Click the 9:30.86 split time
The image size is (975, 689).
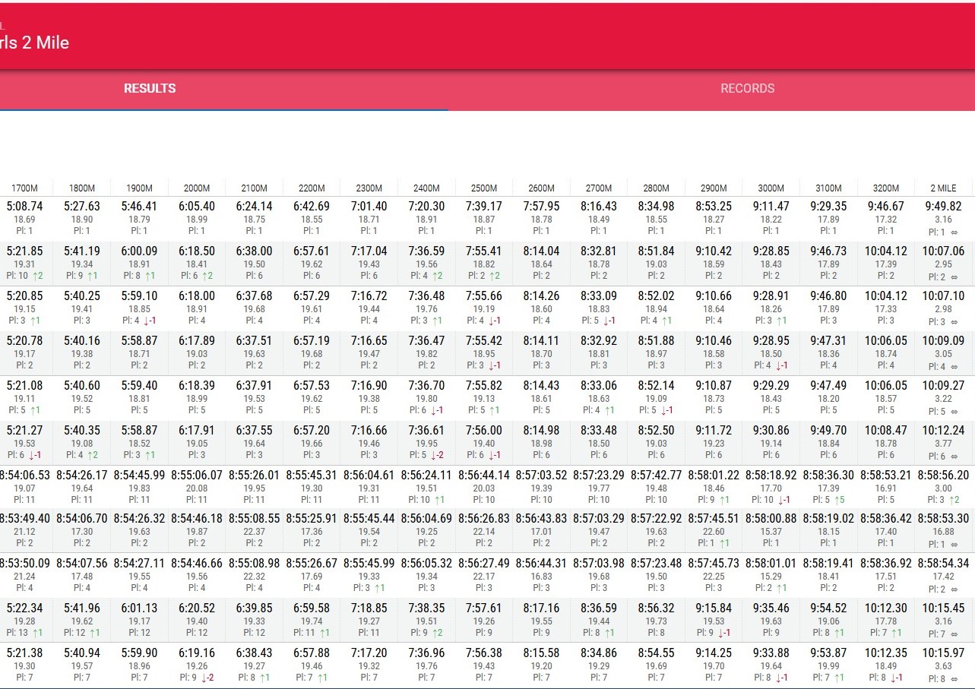(771, 430)
